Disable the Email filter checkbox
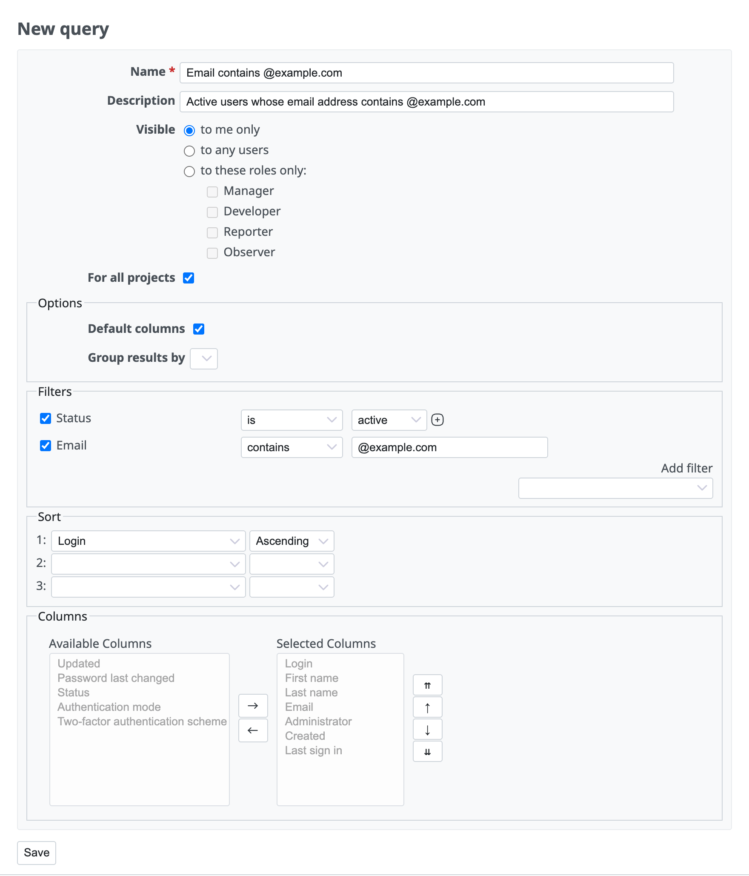This screenshot has height=876, width=749. coord(46,446)
